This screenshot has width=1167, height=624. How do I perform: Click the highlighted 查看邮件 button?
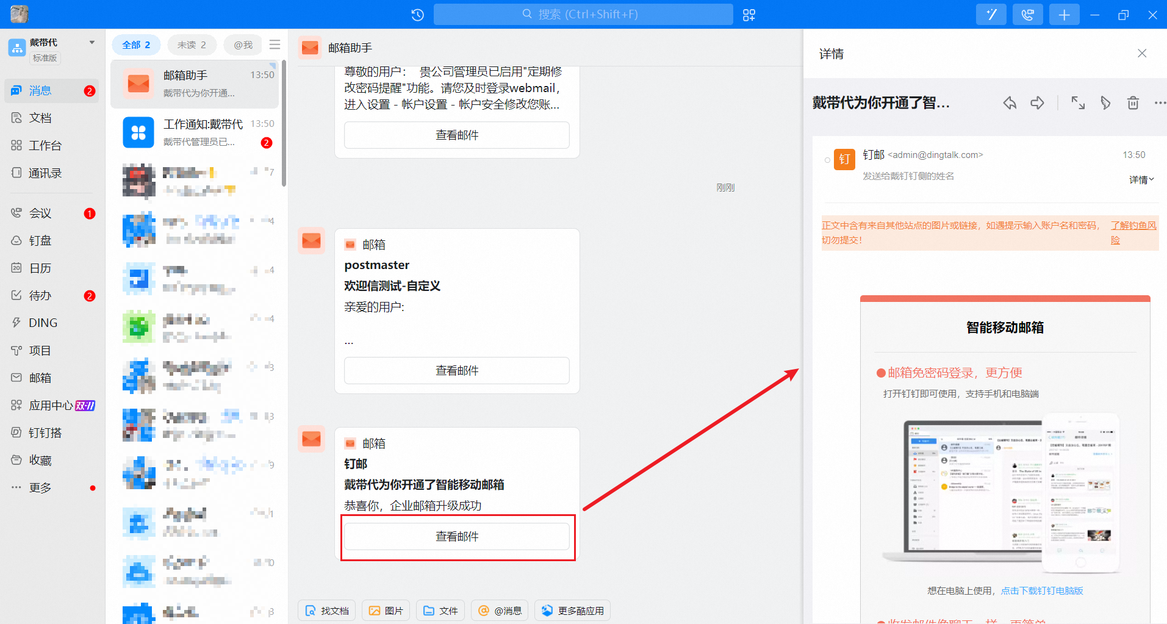pyautogui.click(x=457, y=536)
